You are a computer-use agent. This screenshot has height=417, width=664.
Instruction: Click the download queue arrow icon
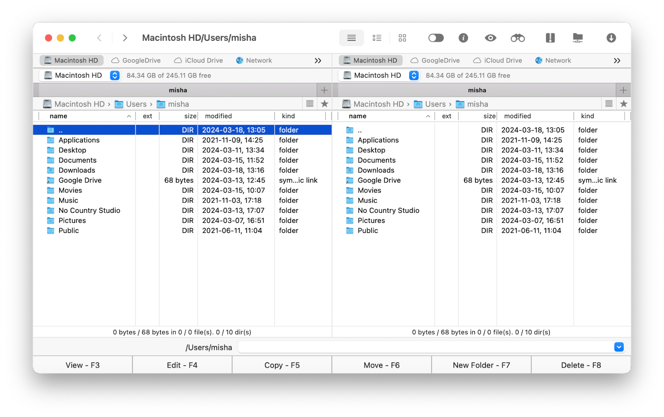pyautogui.click(x=611, y=38)
